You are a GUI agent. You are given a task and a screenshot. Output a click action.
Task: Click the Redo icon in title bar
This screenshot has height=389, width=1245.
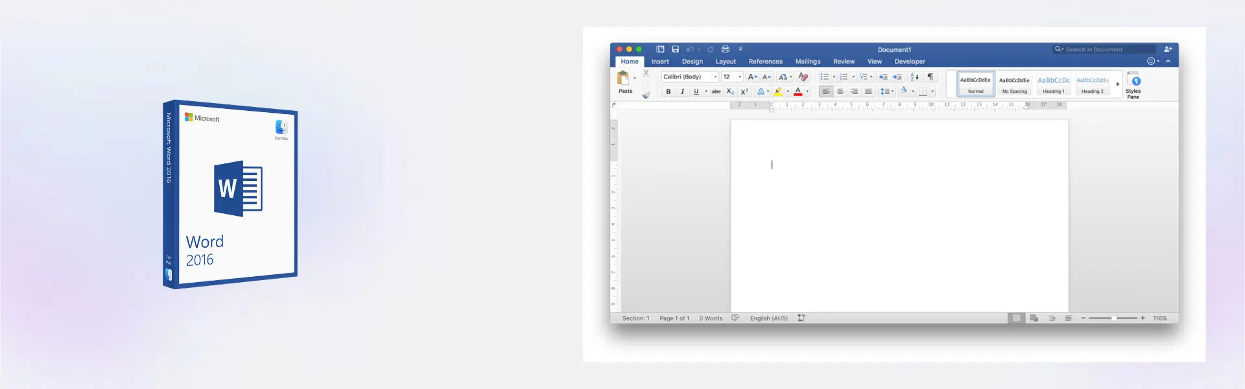[x=710, y=49]
